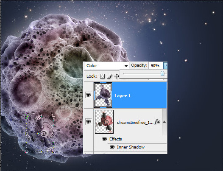Viewport: 223px width, 171px height.
Task: Toggle lock image pixels brush icon
Action: (x=110, y=76)
